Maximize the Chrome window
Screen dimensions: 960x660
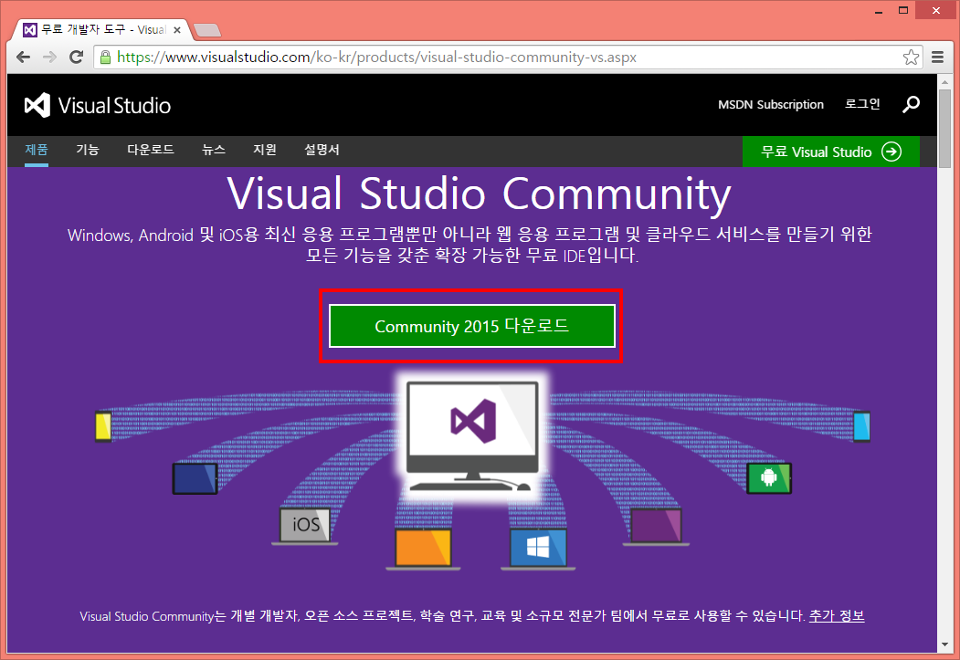click(x=903, y=10)
